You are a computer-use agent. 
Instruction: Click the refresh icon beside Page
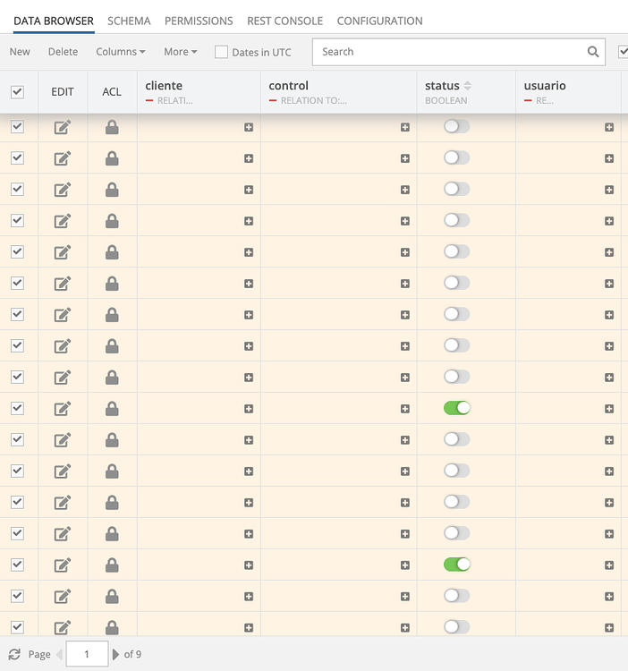14,654
